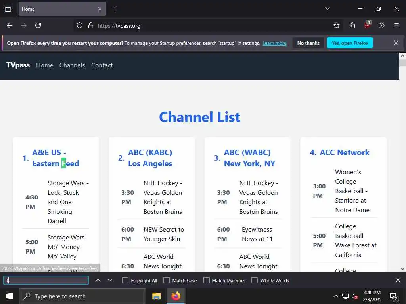
Task: Close the Home tab
Action: pyautogui.click(x=100, y=9)
